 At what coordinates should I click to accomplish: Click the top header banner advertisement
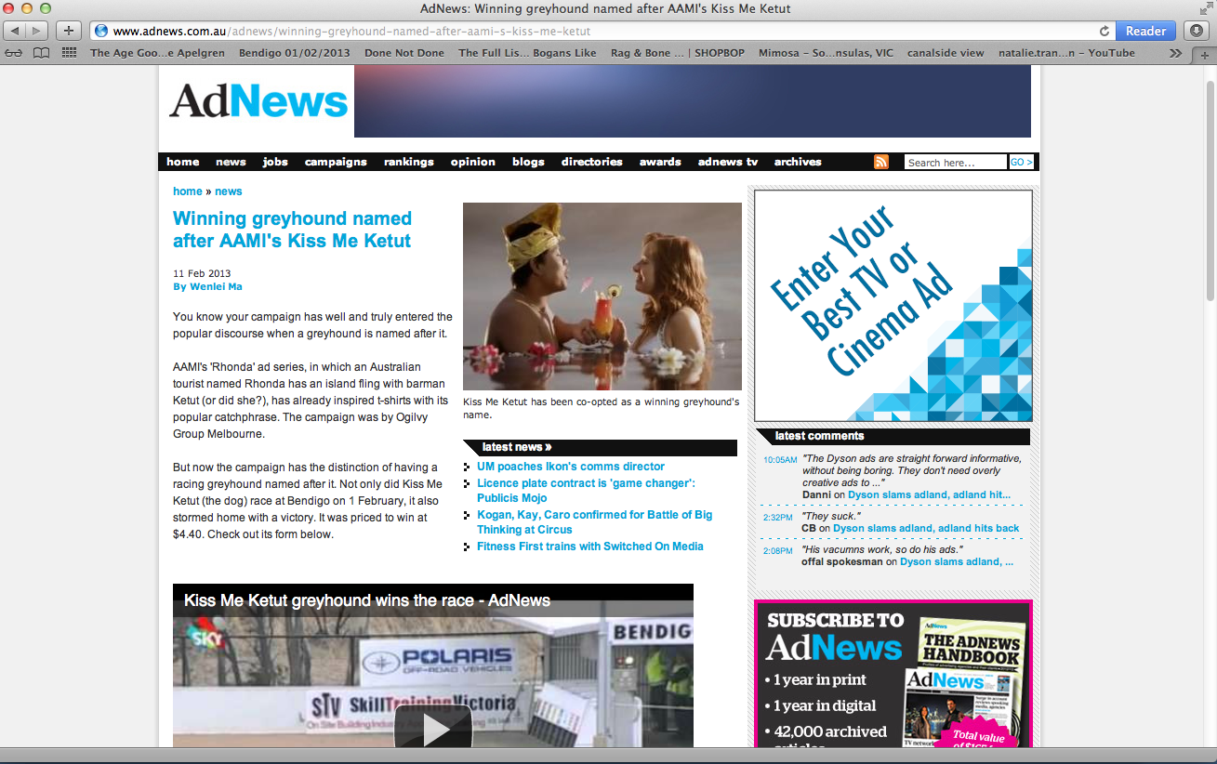pos(693,101)
